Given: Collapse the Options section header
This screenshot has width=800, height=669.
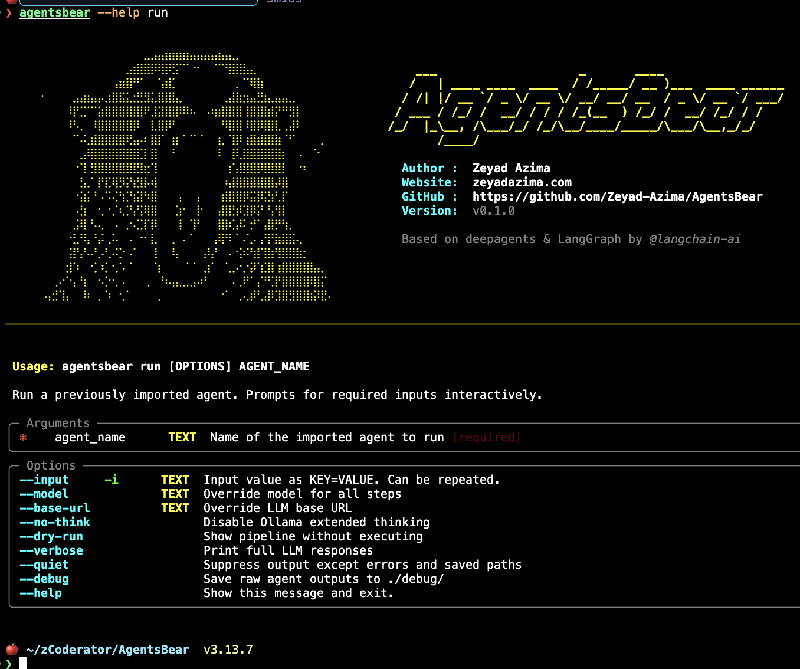Looking at the screenshot, I should (x=51, y=465).
